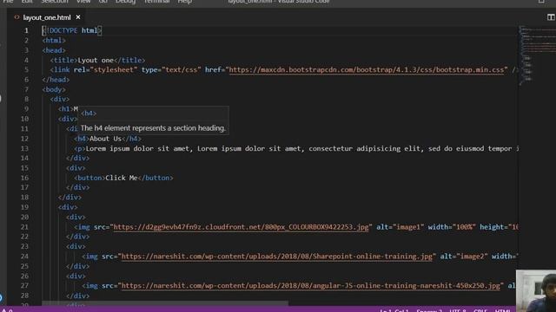Follow the bootstrap.min.css stylesheet link
This screenshot has height=312, width=556.
click(367, 69)
